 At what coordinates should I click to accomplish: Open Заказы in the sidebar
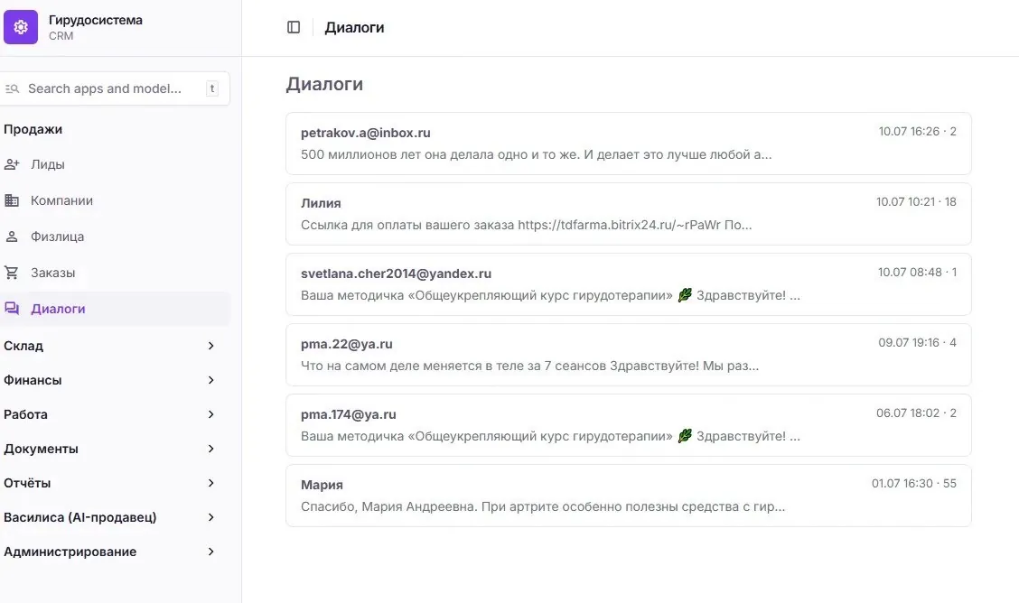[115, 273]
